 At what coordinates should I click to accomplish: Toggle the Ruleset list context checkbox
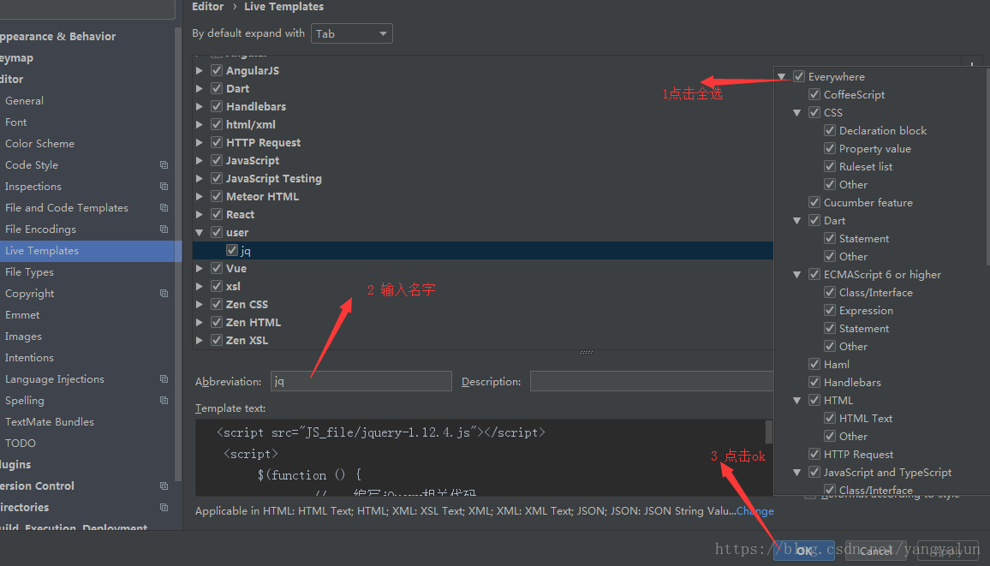830,167
